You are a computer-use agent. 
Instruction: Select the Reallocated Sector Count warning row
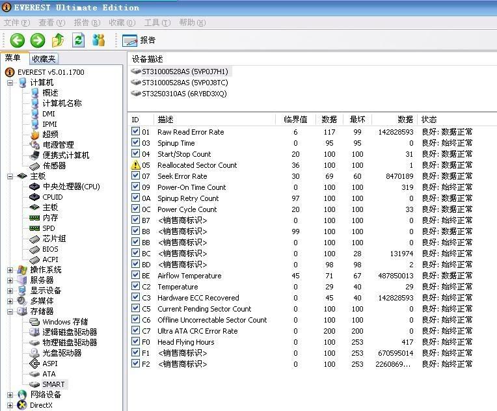point(197,165)
